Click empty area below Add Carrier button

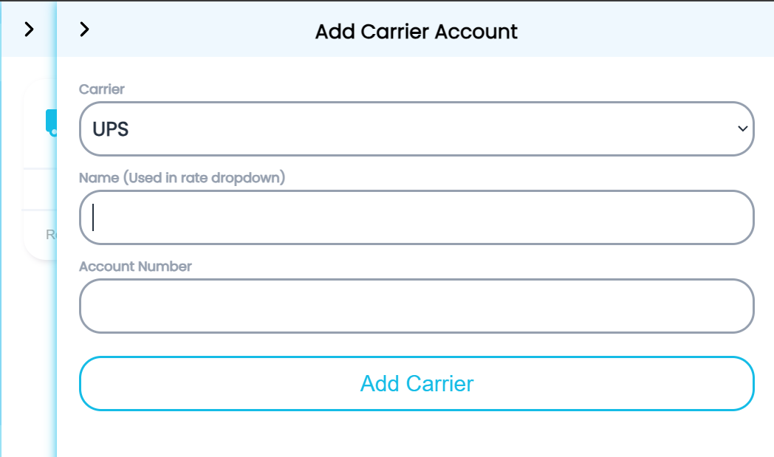tap(416, 436)
